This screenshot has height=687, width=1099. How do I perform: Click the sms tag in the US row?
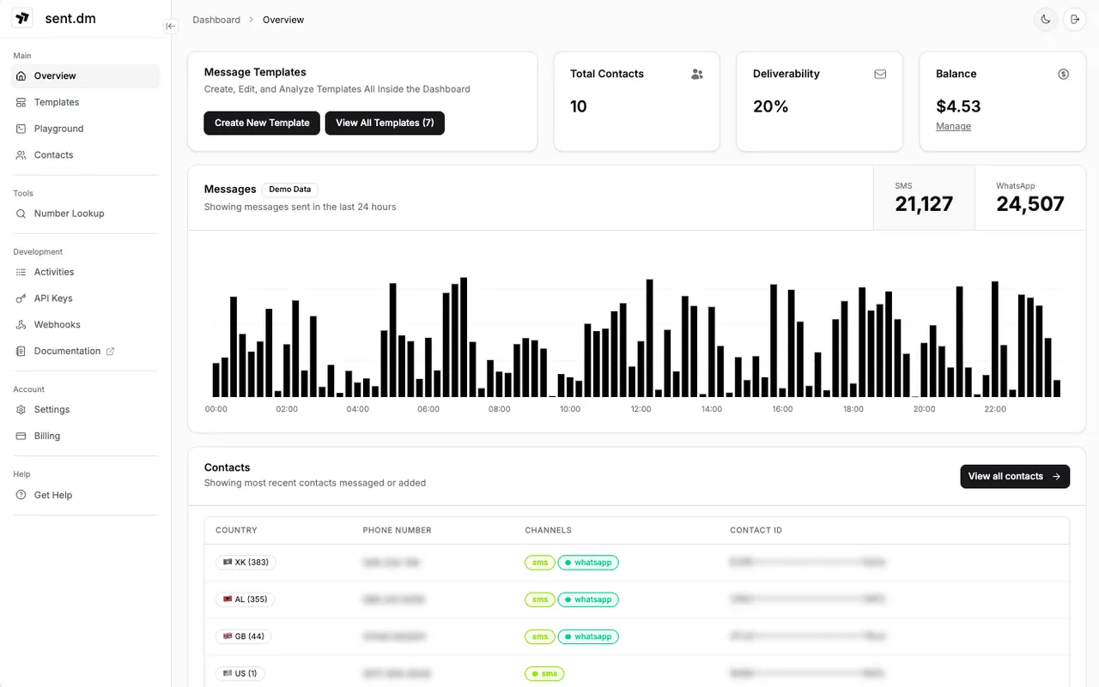point(544,673)
